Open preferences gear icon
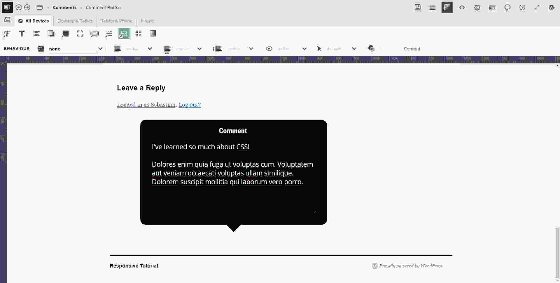This screenshot has width=560, height=283. click(x=477, y=8)
